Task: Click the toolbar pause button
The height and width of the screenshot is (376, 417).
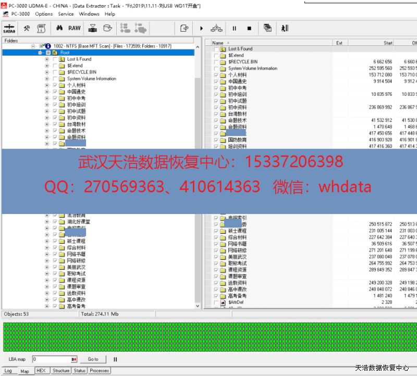Action: [x=234, y=28]
